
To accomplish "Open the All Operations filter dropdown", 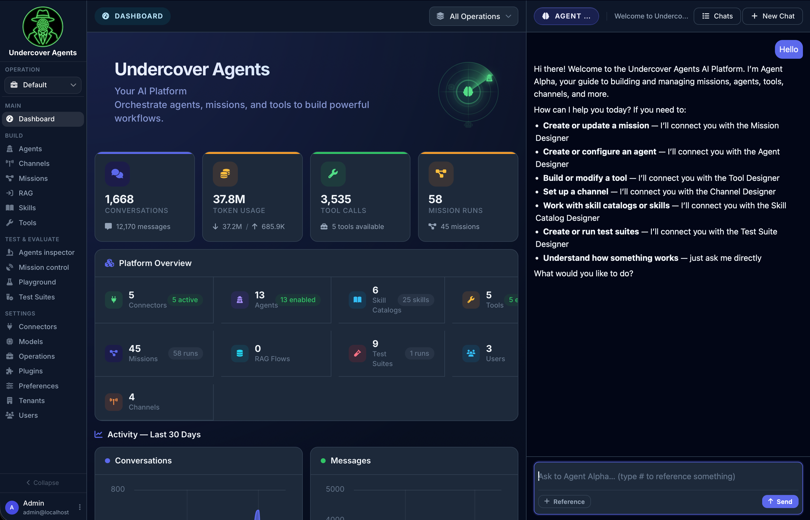I will (x=473, y=16).
